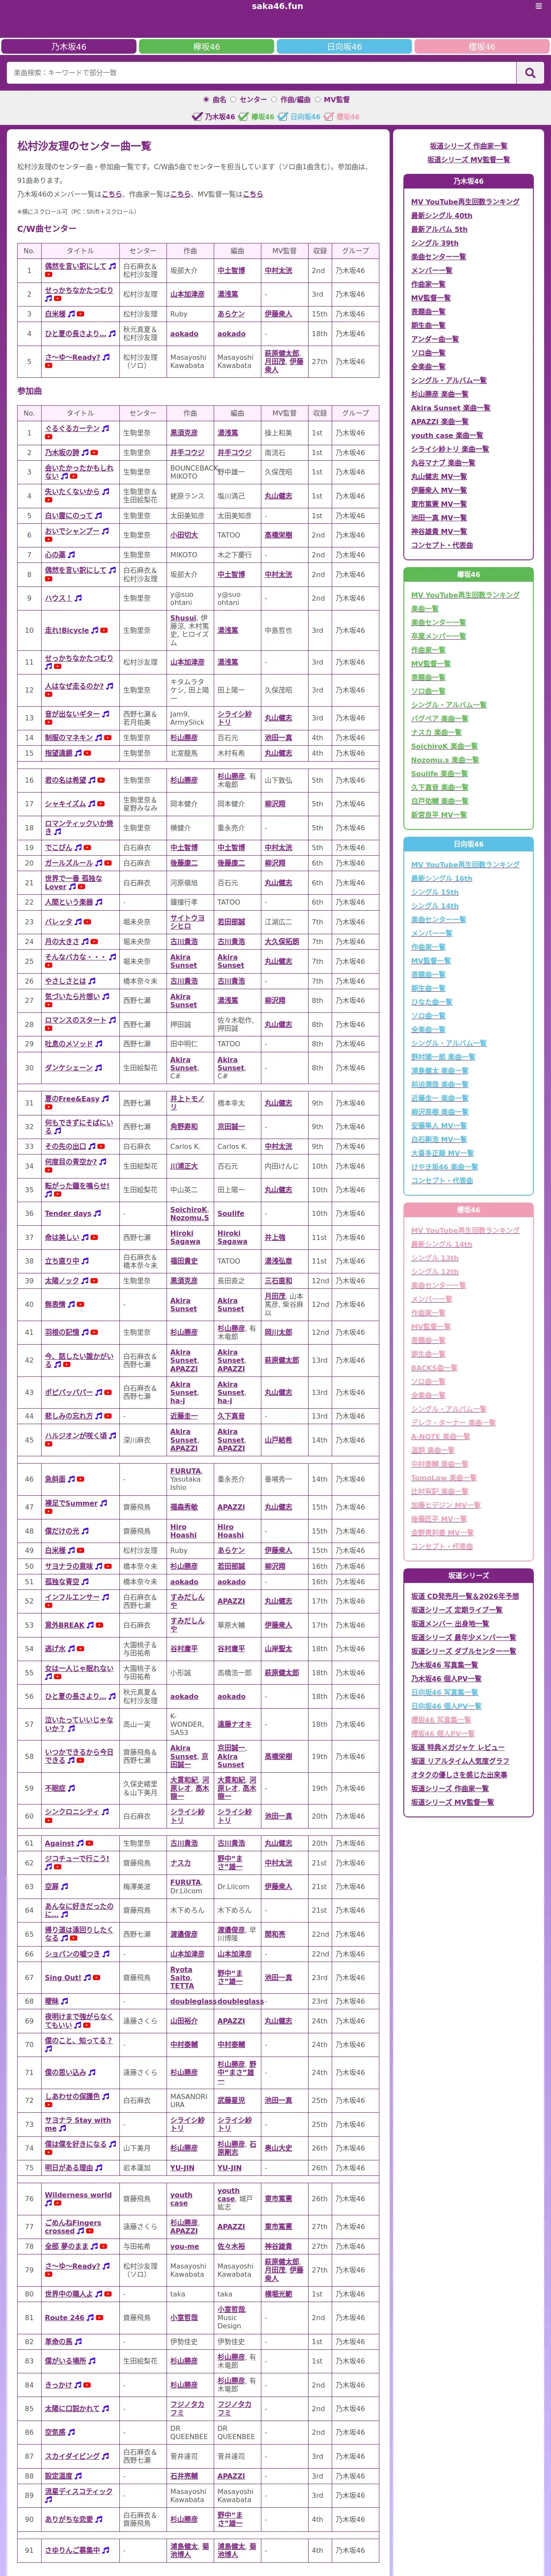Click the music note beside 乃木坂の詩
This screenshot has height=2576, width=551.
coord(86,452)
